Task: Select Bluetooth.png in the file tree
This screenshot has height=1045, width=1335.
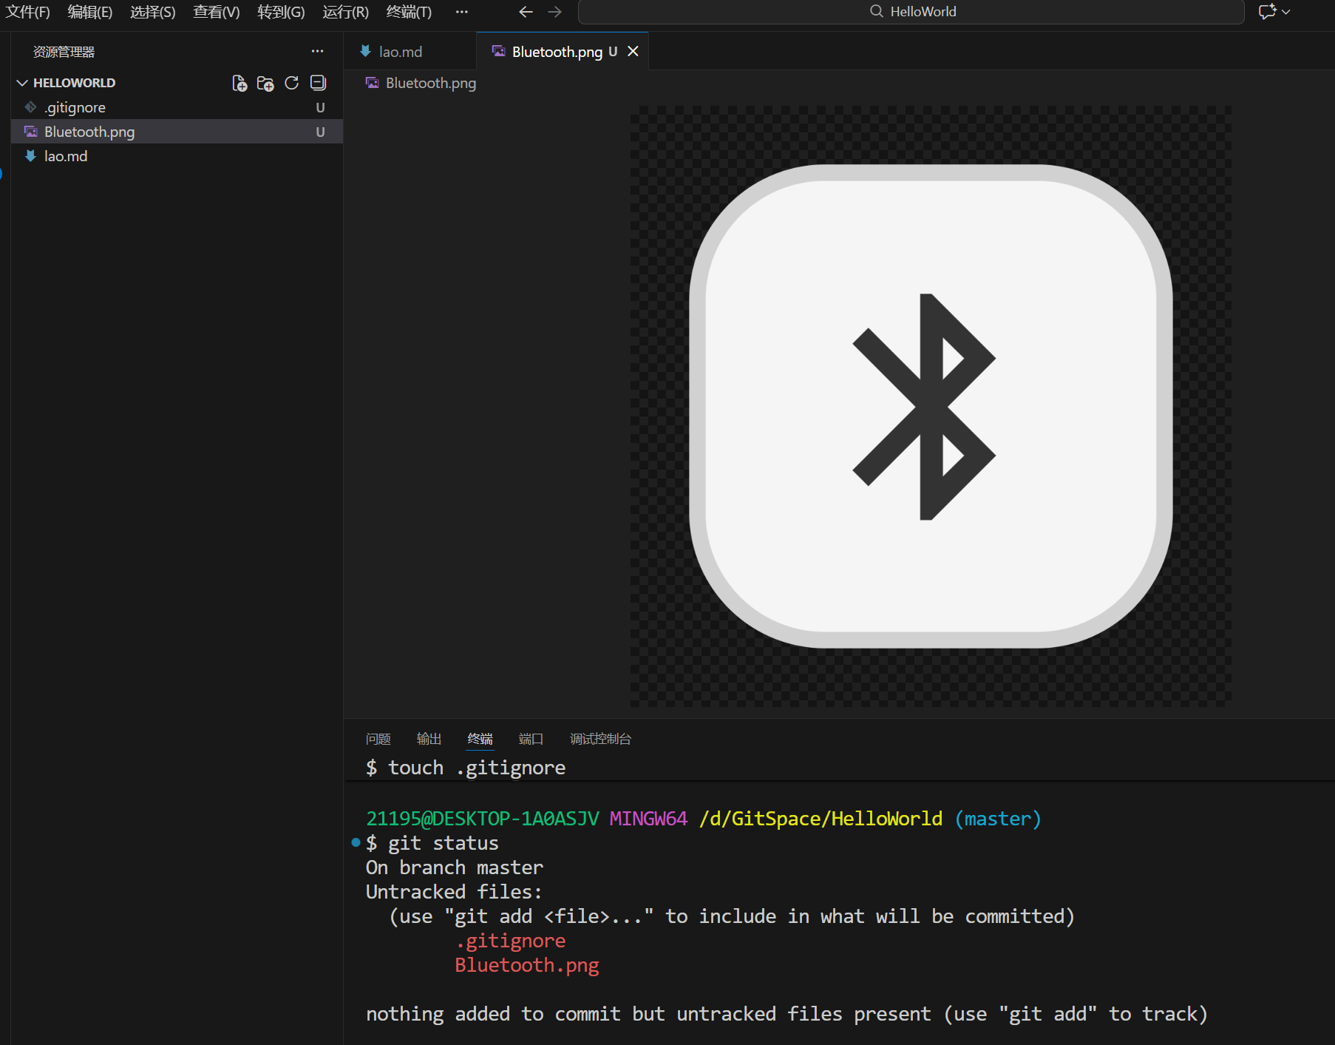Action: [177, 132]
